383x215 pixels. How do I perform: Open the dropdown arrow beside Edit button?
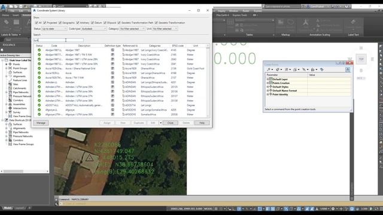click(161, 123)
